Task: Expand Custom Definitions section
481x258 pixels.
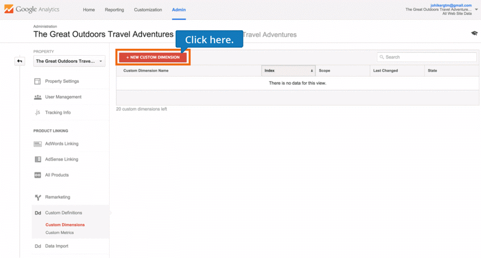Action: [63, 213]
